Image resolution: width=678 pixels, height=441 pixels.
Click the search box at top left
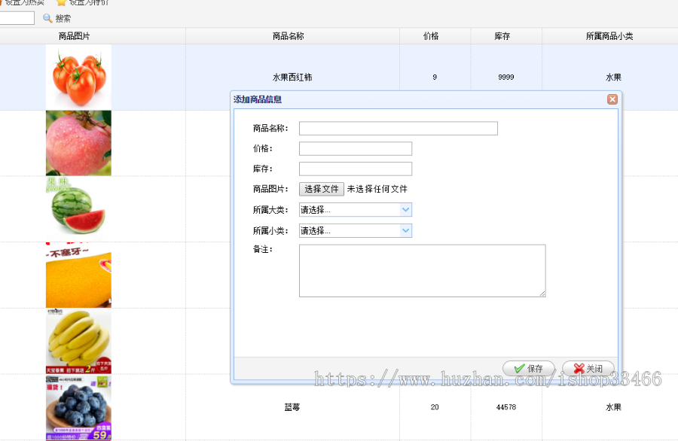(x=17, y=18)
